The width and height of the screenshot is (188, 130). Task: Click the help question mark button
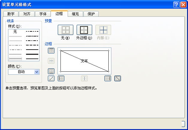click(x=176, y=5)
